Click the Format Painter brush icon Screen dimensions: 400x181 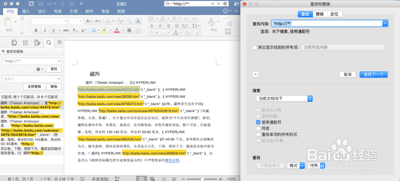click(22, 32)
